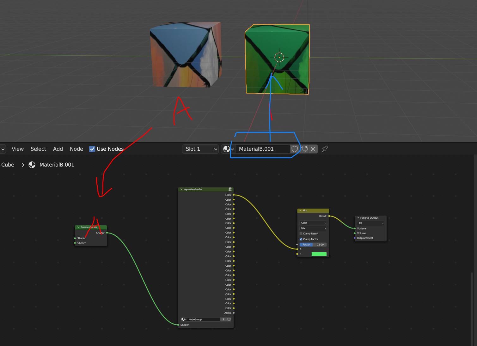Unlink MaterialB.001 with the X icon
The image size is (477, 346).
pyautogui.click(x=313, y=149)
